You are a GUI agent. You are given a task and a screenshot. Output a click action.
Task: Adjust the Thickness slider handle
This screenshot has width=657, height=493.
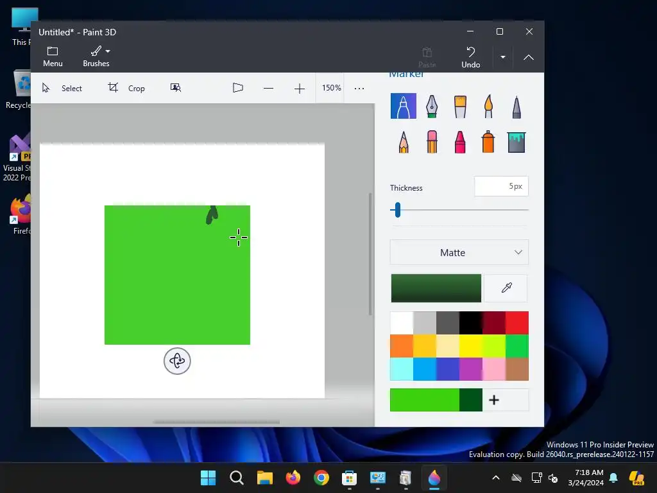(398, 210)
